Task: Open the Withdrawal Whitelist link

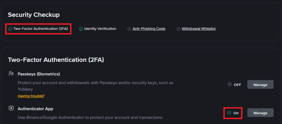Action: [x=199, y=29]
